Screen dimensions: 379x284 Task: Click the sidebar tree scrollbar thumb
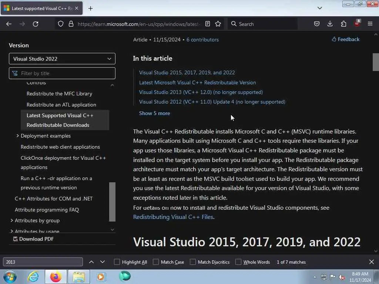coord(112,202)
